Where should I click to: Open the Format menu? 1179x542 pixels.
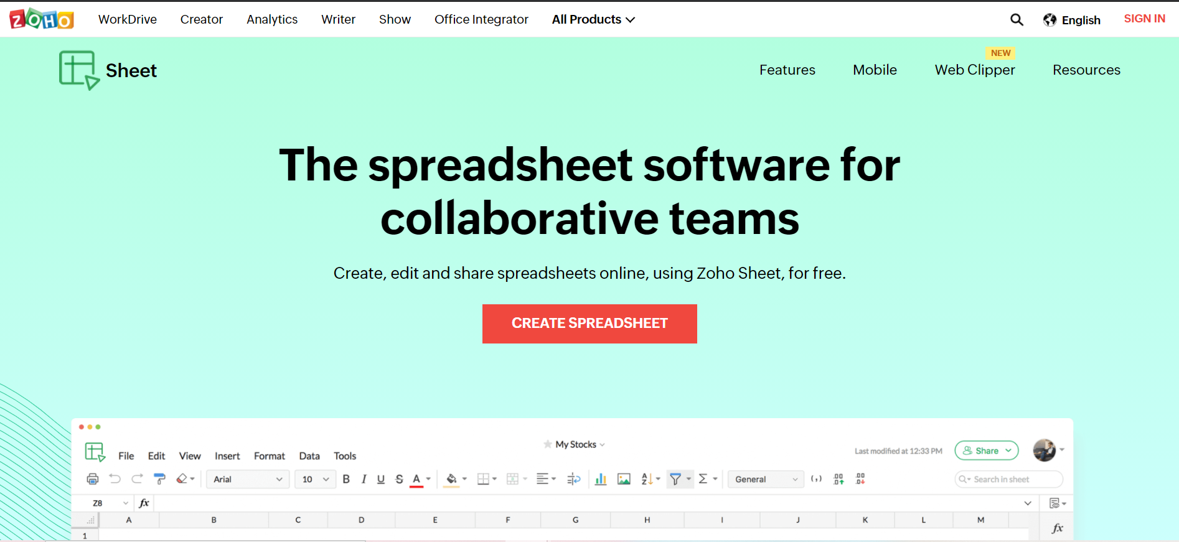coord(270,456)
